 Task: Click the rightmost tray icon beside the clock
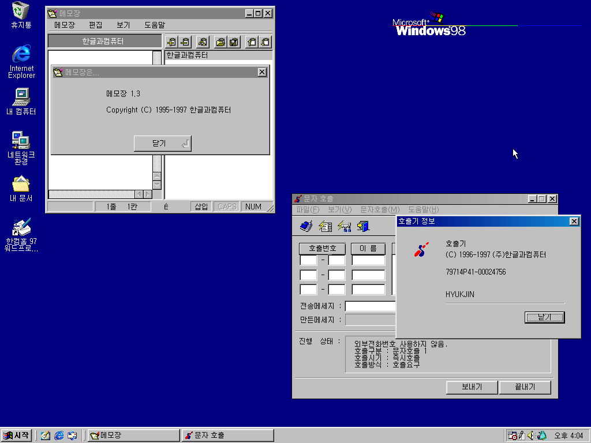point(541,436)
